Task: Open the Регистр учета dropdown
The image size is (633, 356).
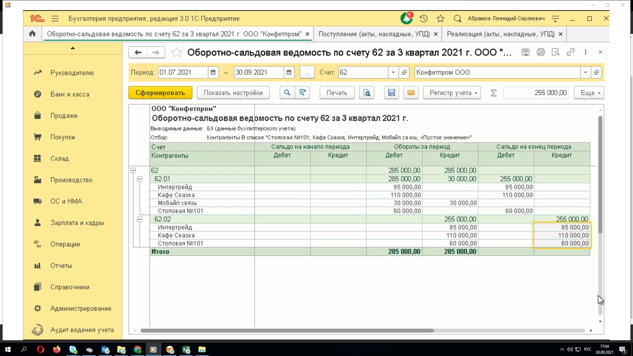Action: (x=452, y=93)
